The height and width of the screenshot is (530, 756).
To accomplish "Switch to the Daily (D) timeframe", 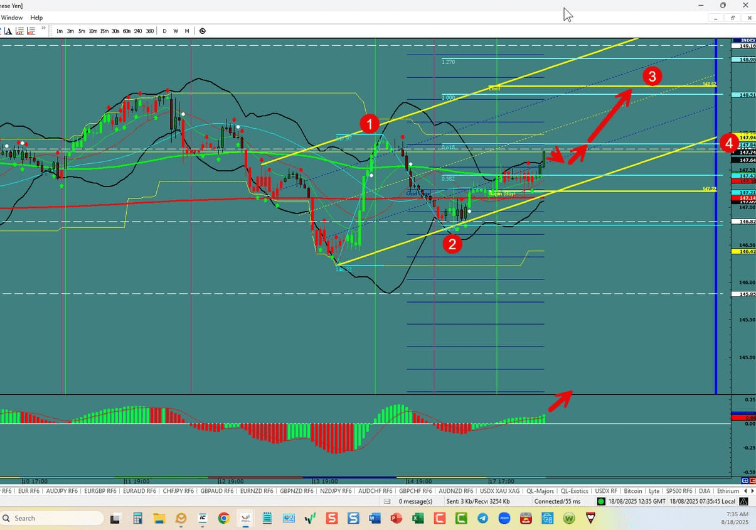I will point(164,30).
